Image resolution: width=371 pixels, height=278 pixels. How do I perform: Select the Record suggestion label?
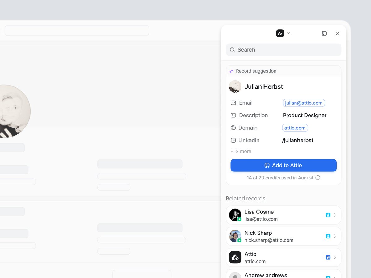pos(256,71)
